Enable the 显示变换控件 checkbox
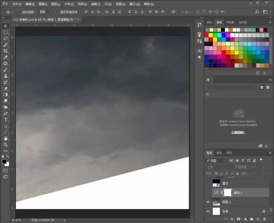The width and height of the screenshot is (274, 223). (57, 12)
